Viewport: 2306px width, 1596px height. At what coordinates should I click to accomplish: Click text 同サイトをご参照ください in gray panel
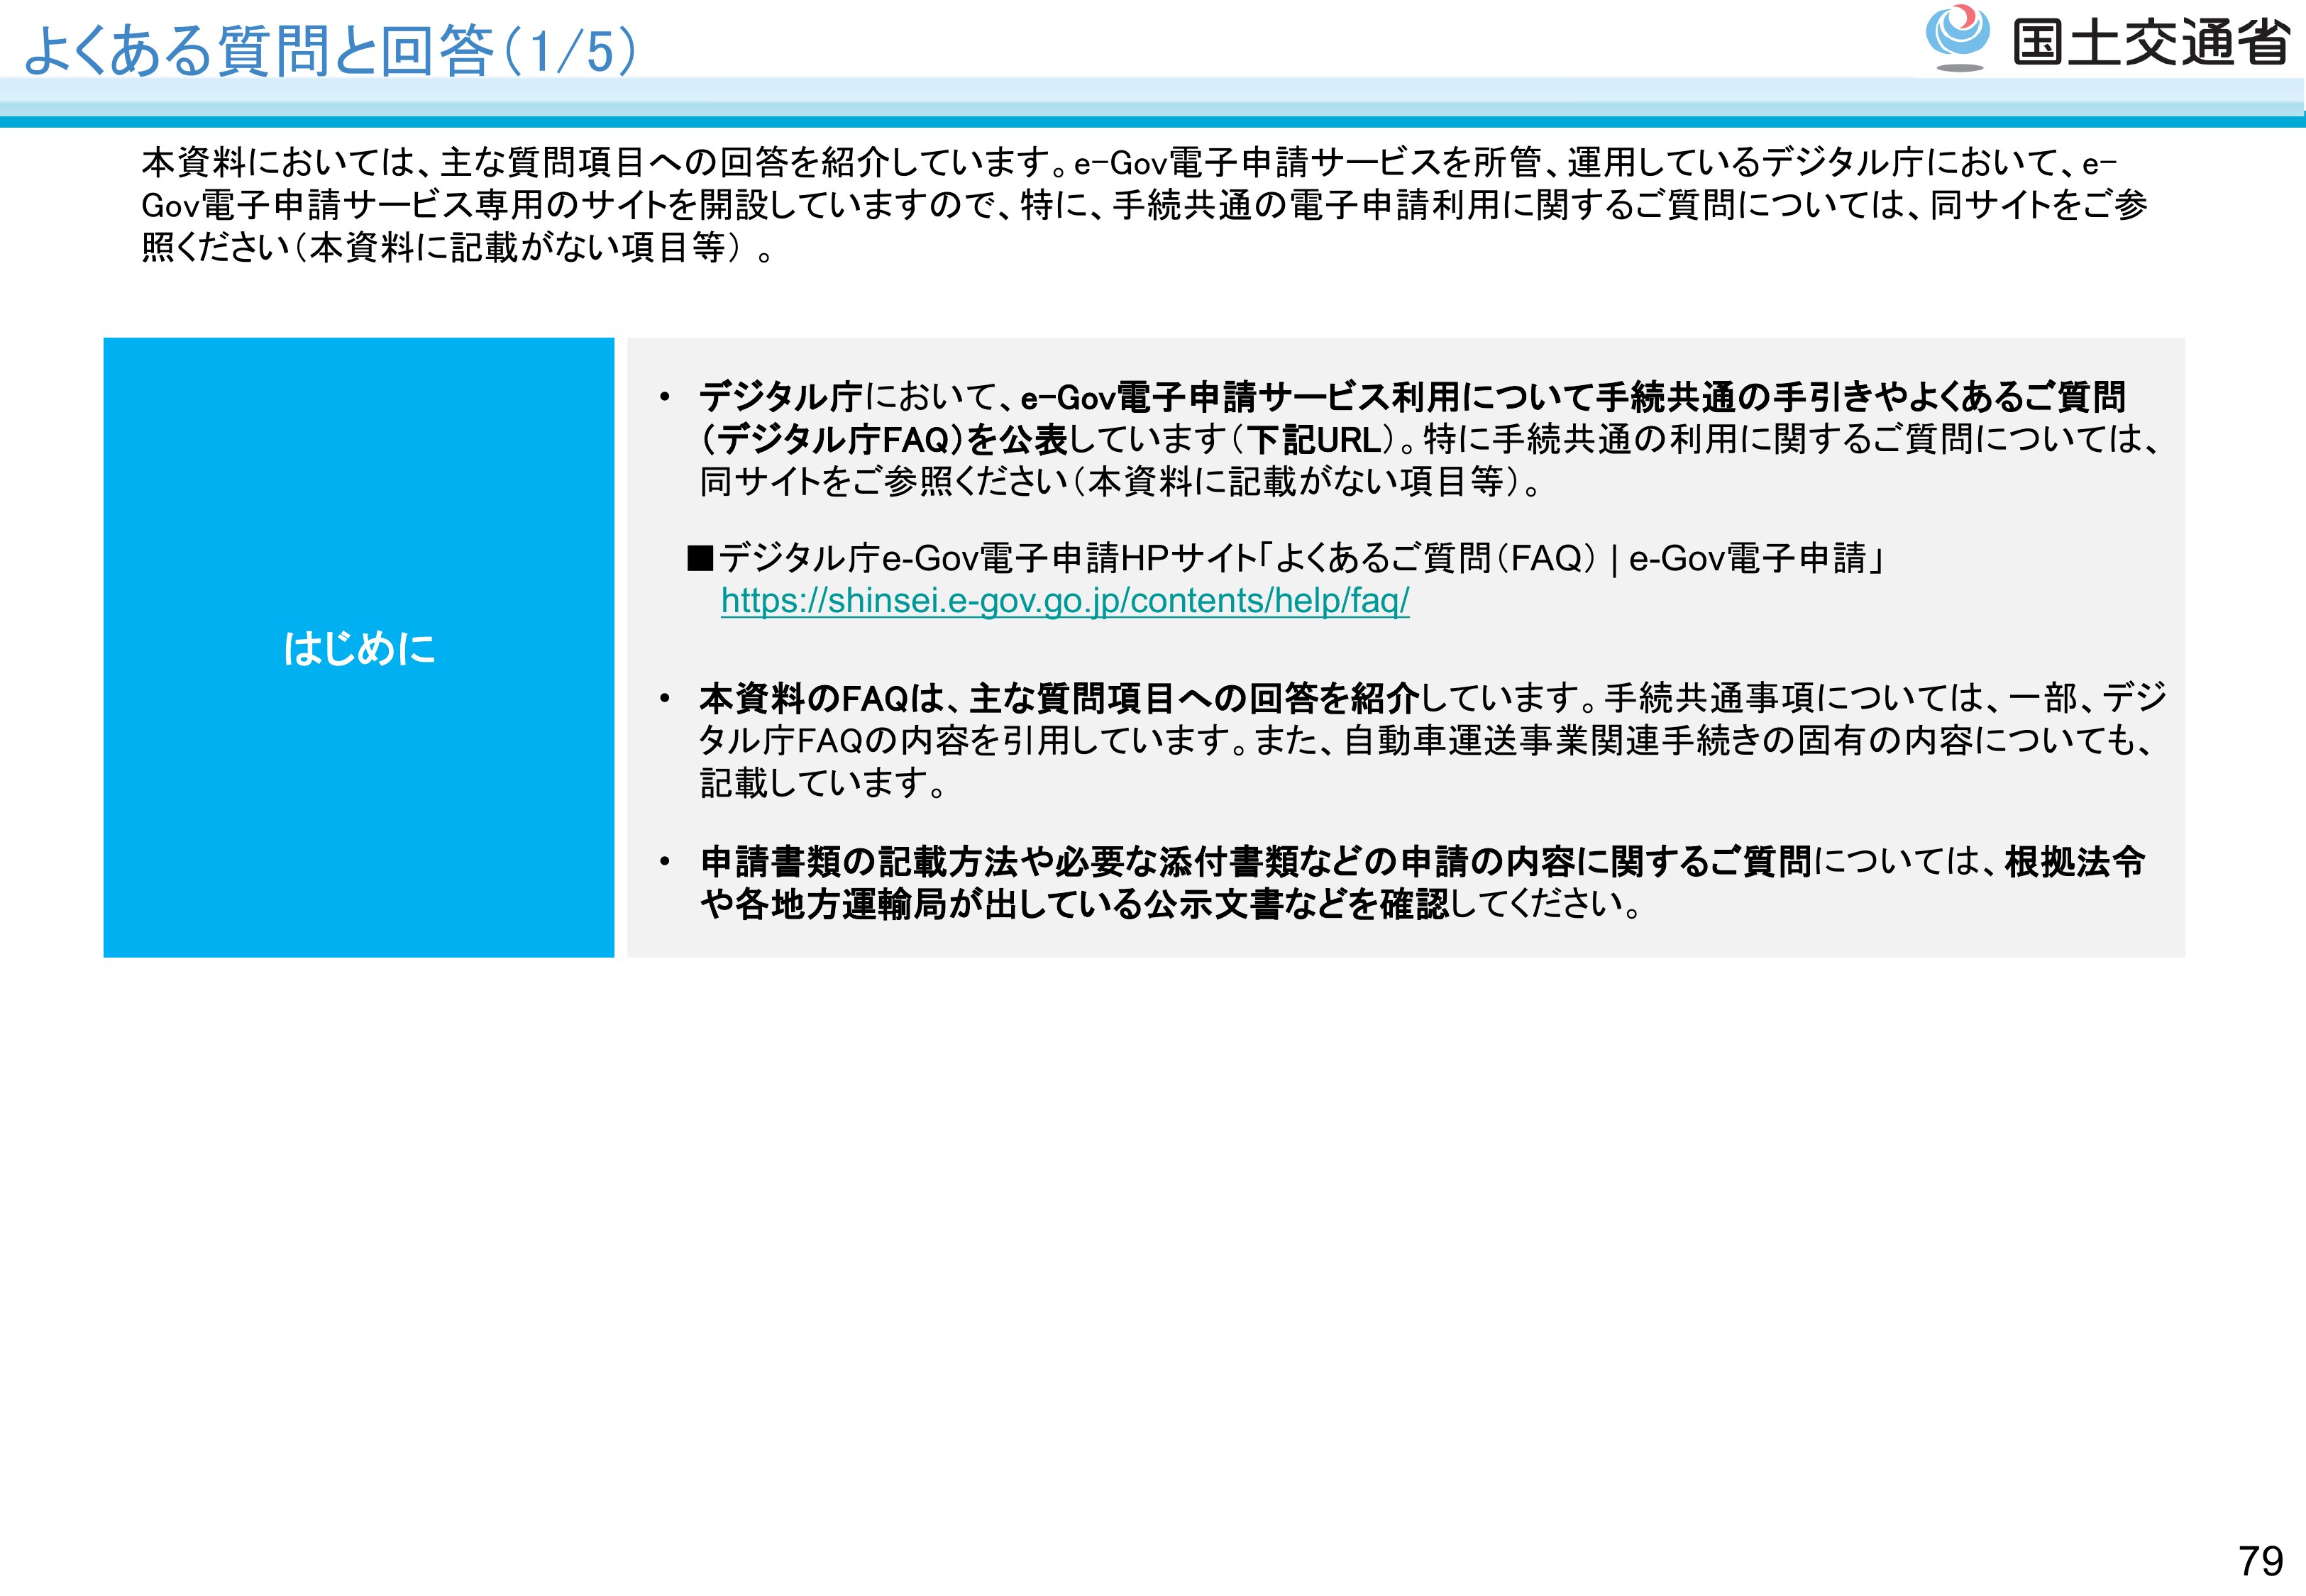pyautogui.click(x=884, y=482)
